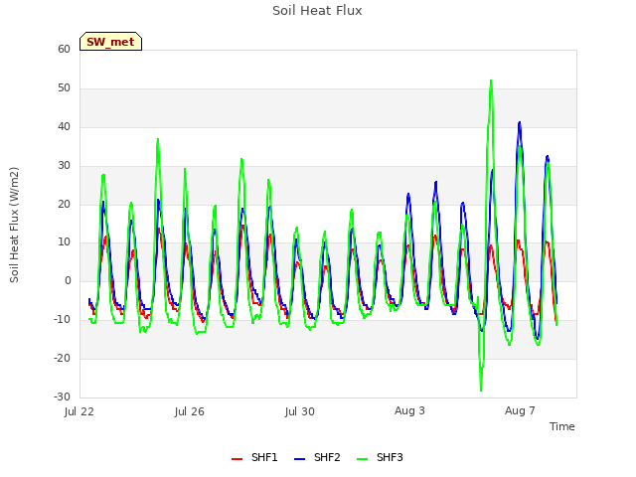Click the x-axis title Time
The image size is (636, 477).
click(561, 426)
